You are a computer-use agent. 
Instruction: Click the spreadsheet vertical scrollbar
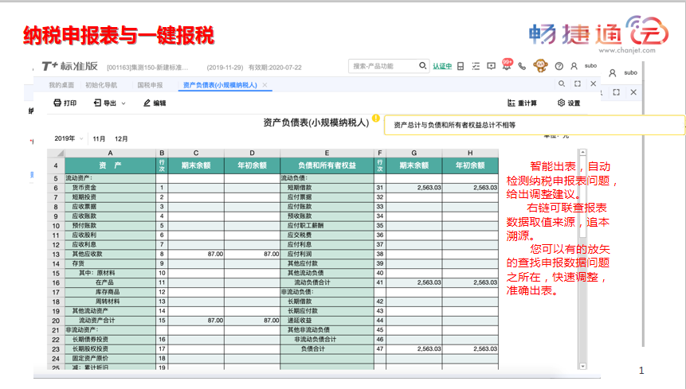(x=582, y=259)
